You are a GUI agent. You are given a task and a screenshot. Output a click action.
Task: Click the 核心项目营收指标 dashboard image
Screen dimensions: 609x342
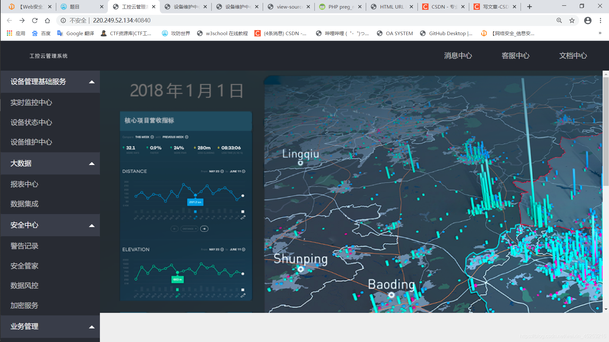tap(186, 206)
